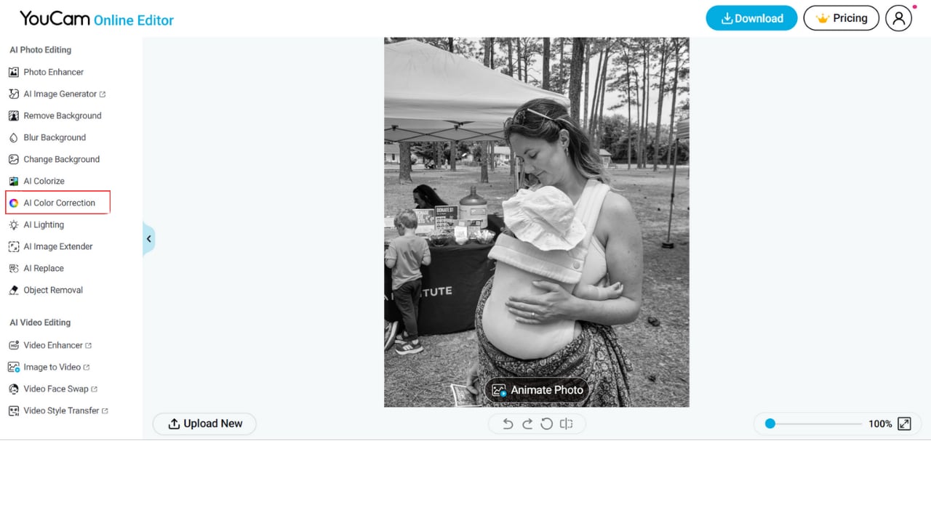Click the redo arrow icon
The height and width of the screenshot is (523, 931).
[x=527, y=424]
